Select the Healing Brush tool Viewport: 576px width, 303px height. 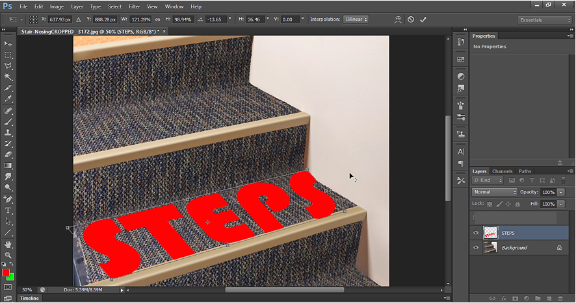(8, 110)
